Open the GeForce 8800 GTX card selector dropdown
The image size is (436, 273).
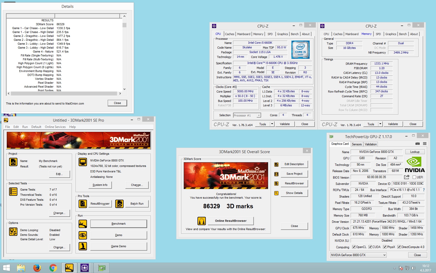coord(358,255)
